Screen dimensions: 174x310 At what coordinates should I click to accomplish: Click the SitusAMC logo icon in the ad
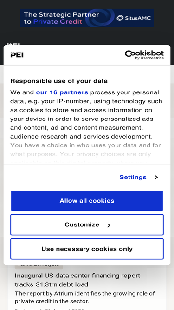point(120,18)
